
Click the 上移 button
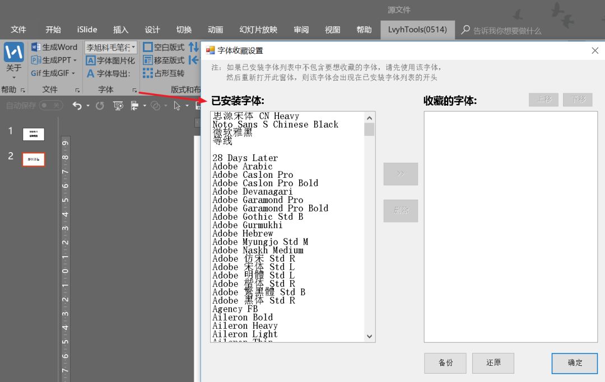pyautogui.click(x=543, y=100)
